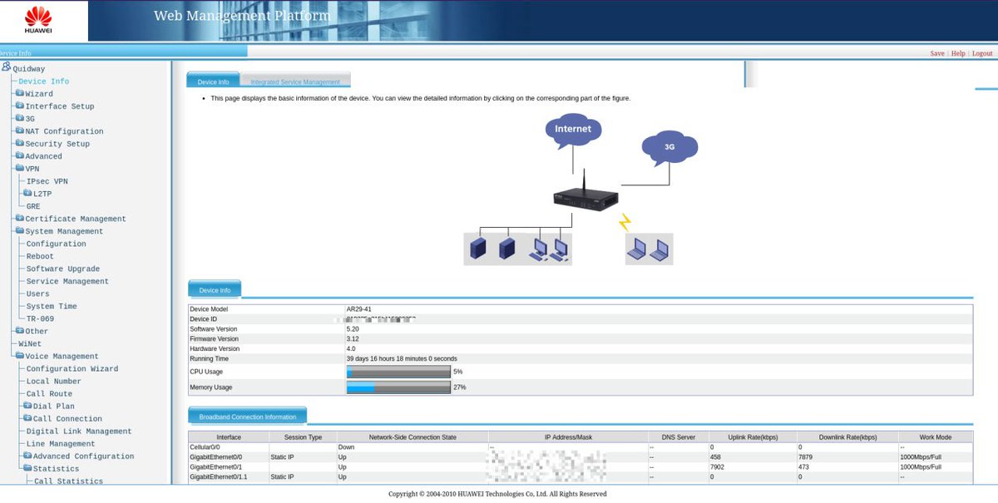Click the Memory Usage progress bar
The image size is (998, 503).
[398, 387]
